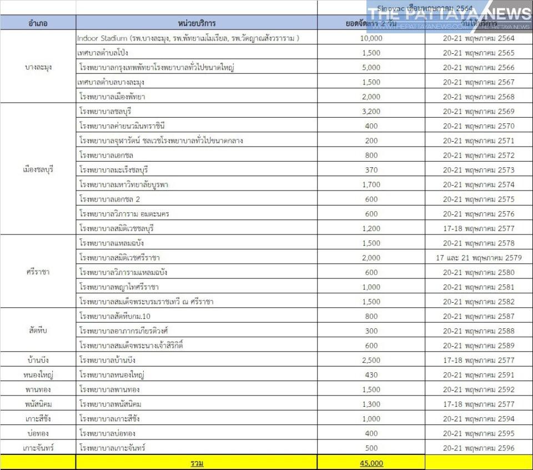
Task: Click the 500 allocation value
Action: click(x=371, y=448)
